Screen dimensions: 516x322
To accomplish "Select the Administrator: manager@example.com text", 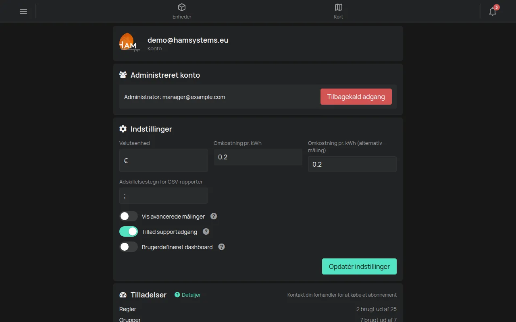I will pos(175,97).
